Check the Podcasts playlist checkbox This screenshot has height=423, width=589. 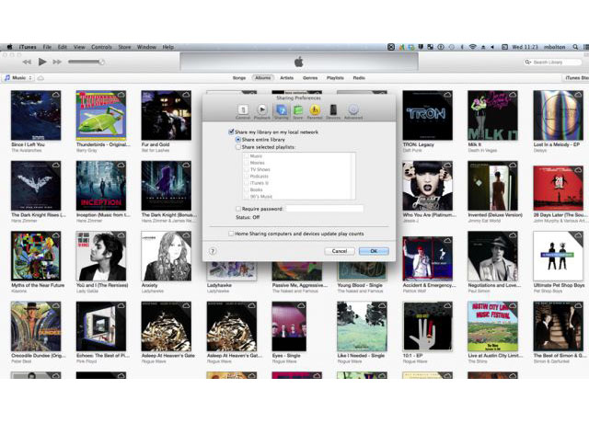pyautogui.click(x=247, y=176)
